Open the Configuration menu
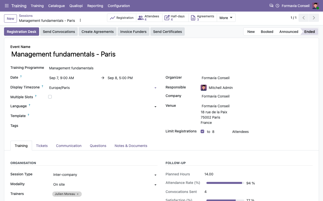Image resolution: width=323 pixels, height=201 pixels. click(x=119, y=6)
